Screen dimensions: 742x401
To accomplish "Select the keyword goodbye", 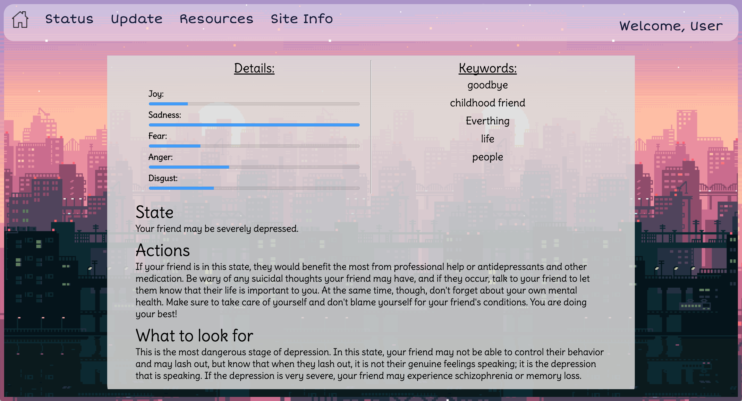I will 487,85.
